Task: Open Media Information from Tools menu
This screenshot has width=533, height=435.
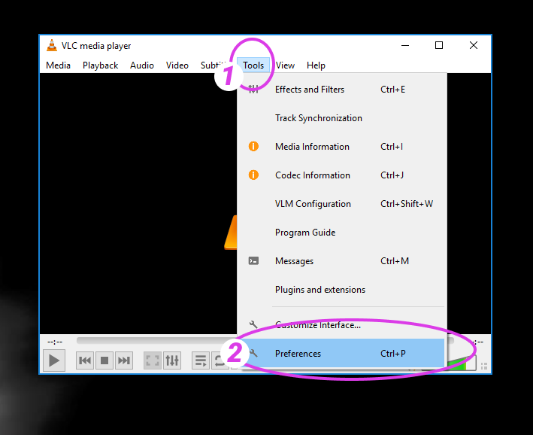Action: pos(312,147)
